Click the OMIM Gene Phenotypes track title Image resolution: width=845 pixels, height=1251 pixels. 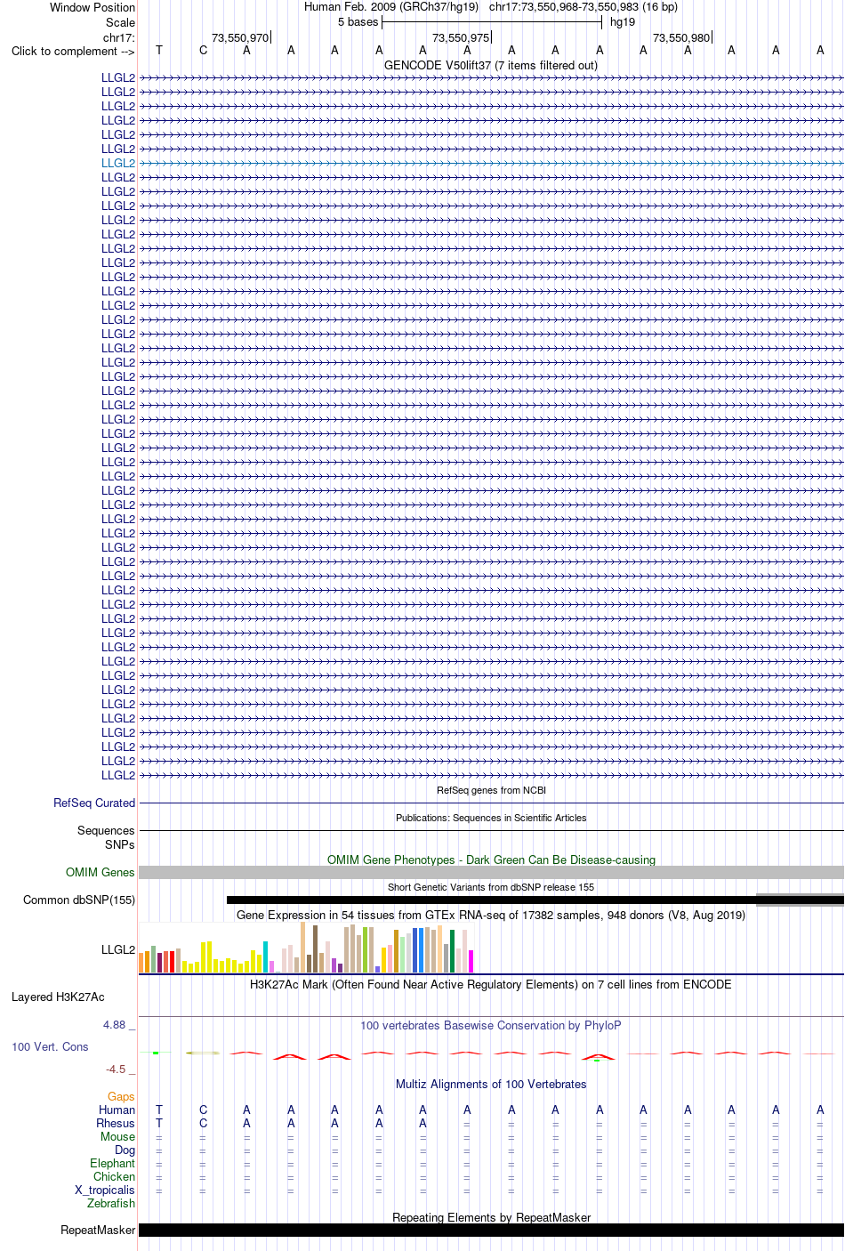point(491,860)
